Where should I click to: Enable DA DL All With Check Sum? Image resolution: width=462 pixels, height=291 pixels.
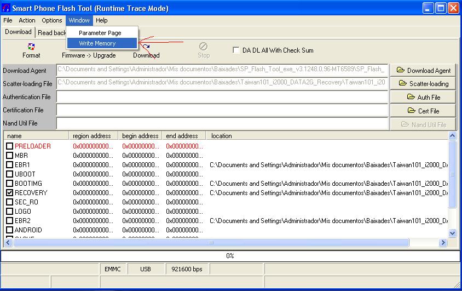[x=236, y=50]
